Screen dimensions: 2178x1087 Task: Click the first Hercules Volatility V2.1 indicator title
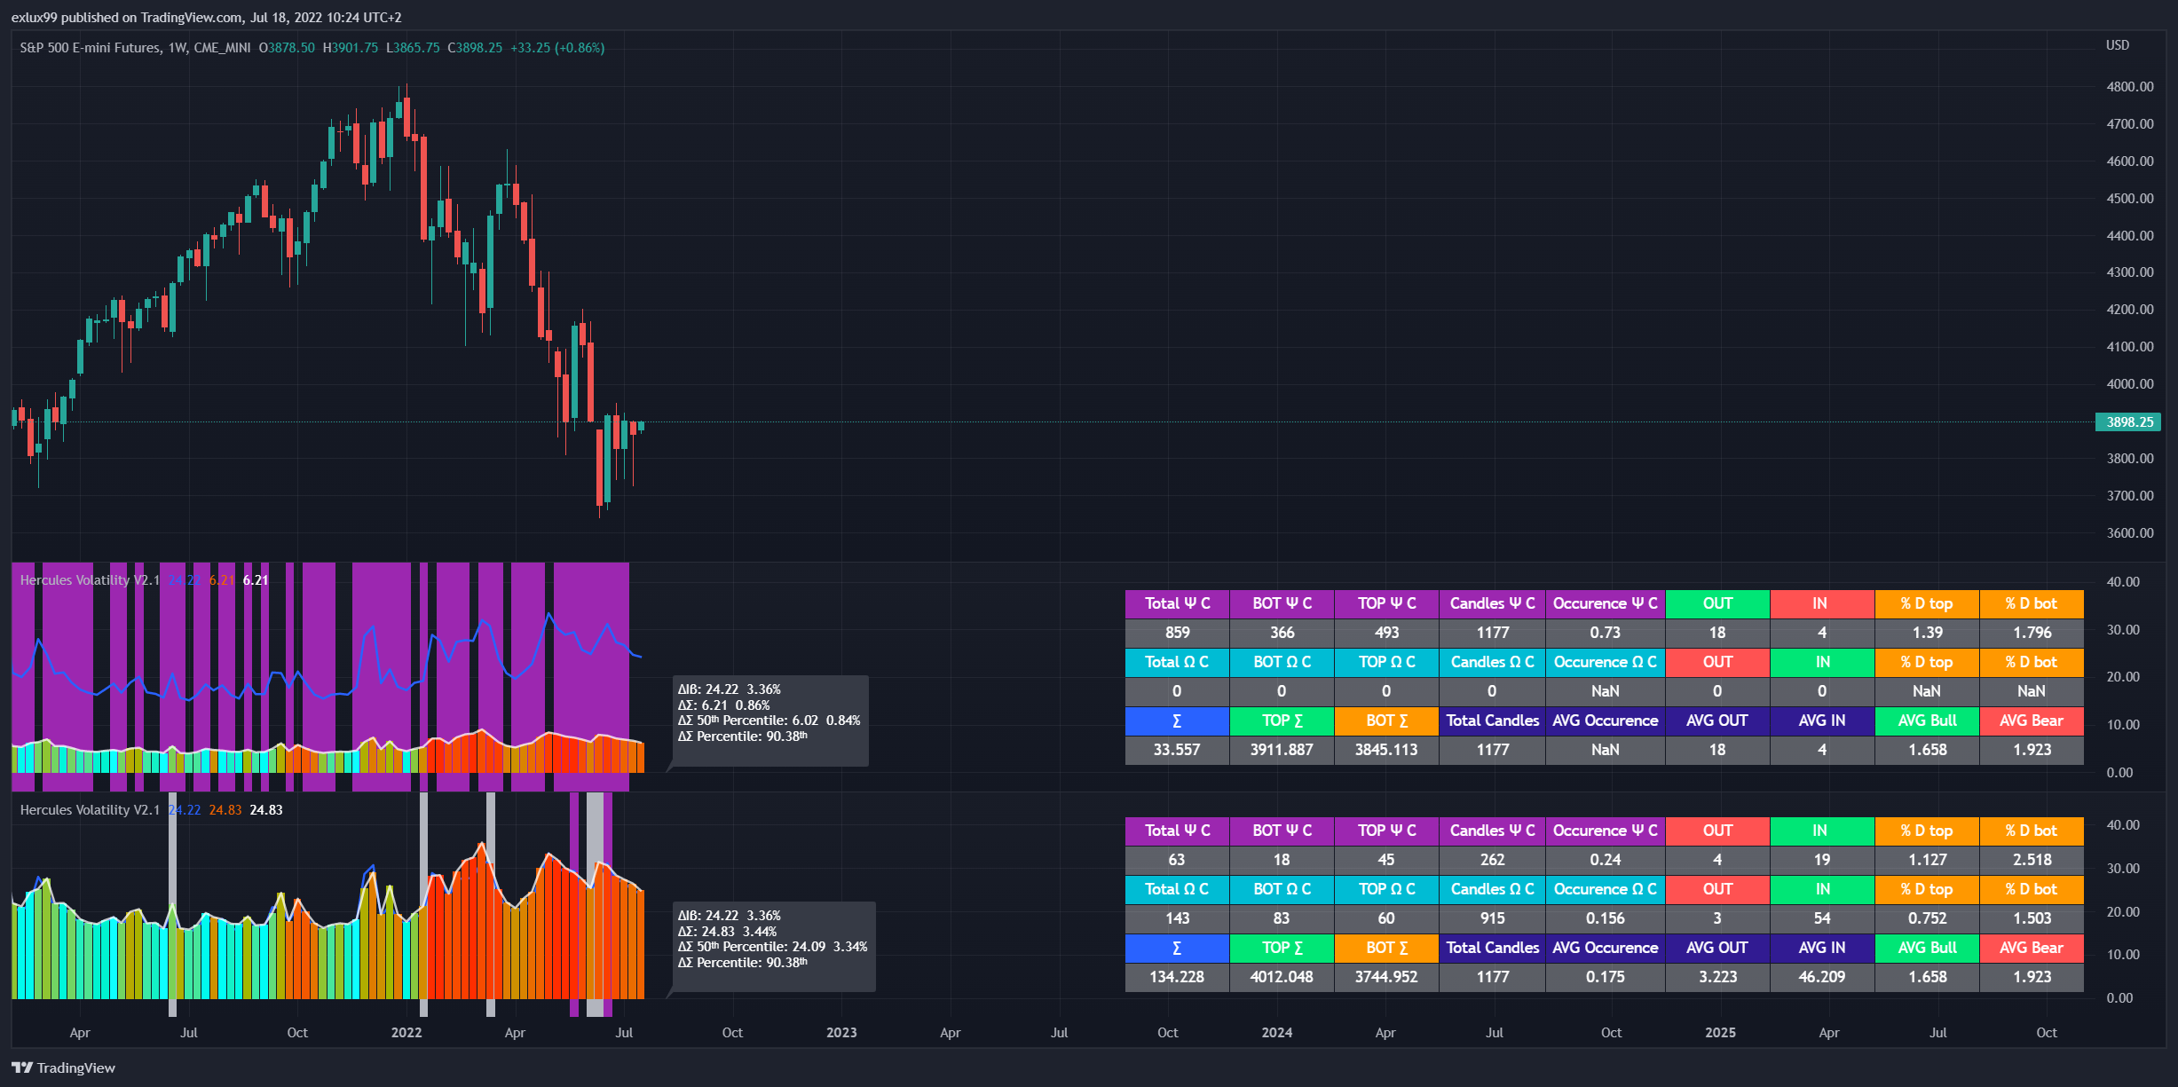(90, 579)
